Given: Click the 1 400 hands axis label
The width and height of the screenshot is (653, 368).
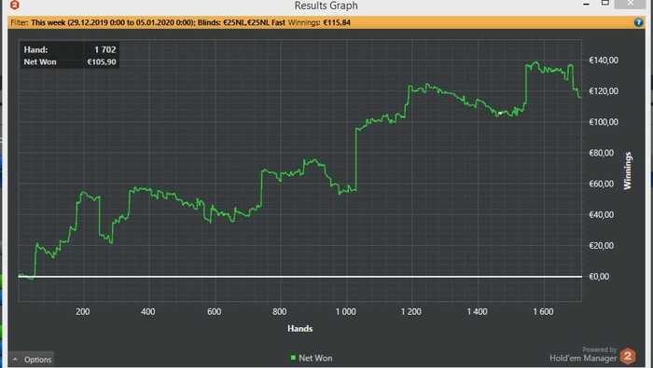Looking at the screenshot, I should coord(477,311).
